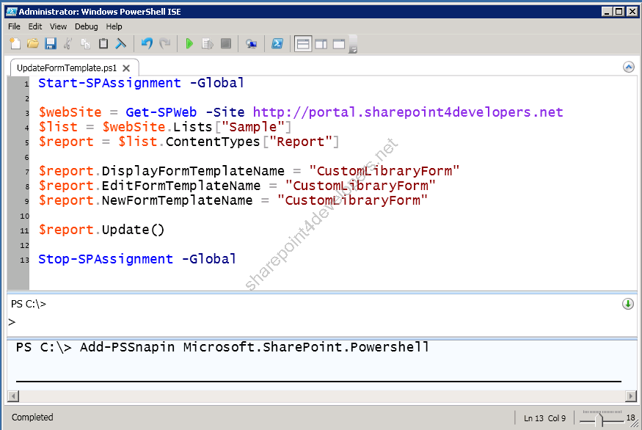
Task: Redo the last undone edit
Action: tap(164, 43)
